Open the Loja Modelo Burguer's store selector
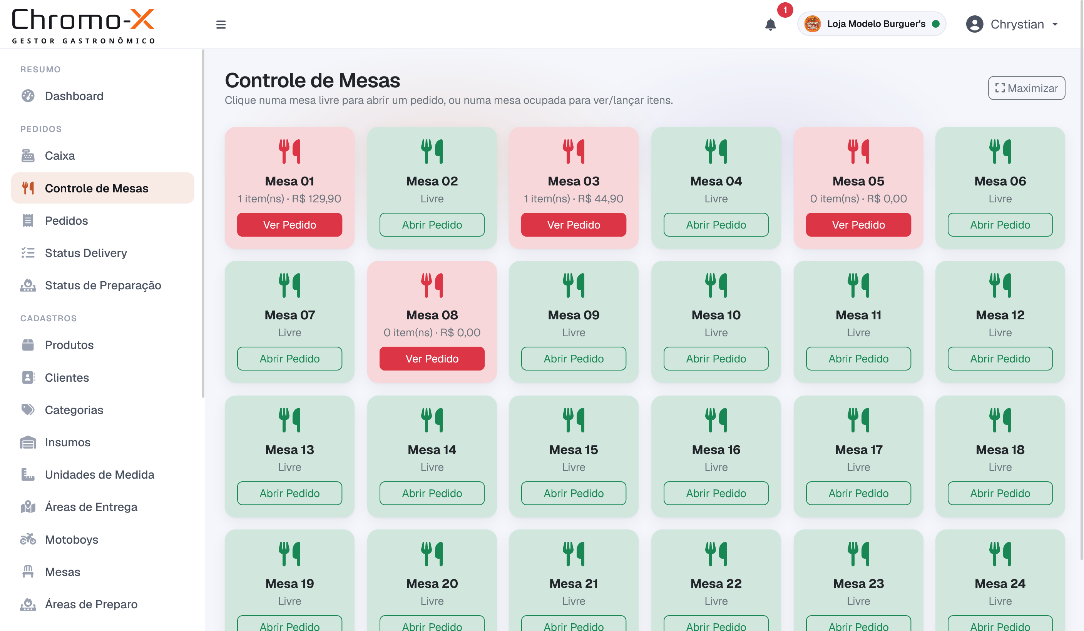The width and height of the screenshot is (1084, 631). coord(872,24)
